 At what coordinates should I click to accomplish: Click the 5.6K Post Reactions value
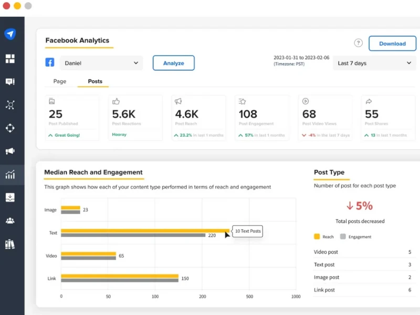124,114
